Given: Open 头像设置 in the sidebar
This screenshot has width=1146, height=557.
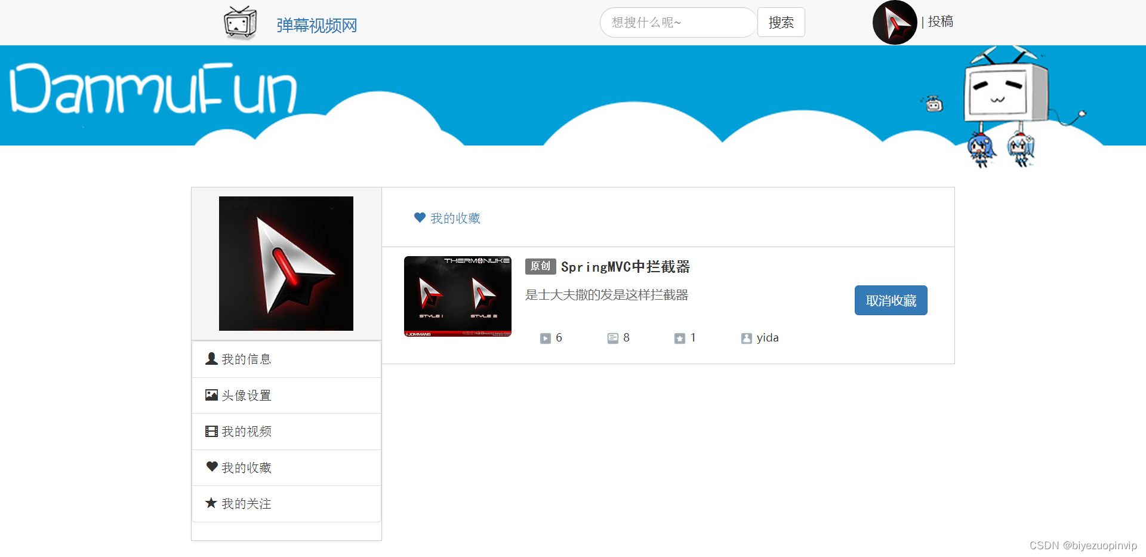Looking at the screenshot, I should click(x=286, y=395).
